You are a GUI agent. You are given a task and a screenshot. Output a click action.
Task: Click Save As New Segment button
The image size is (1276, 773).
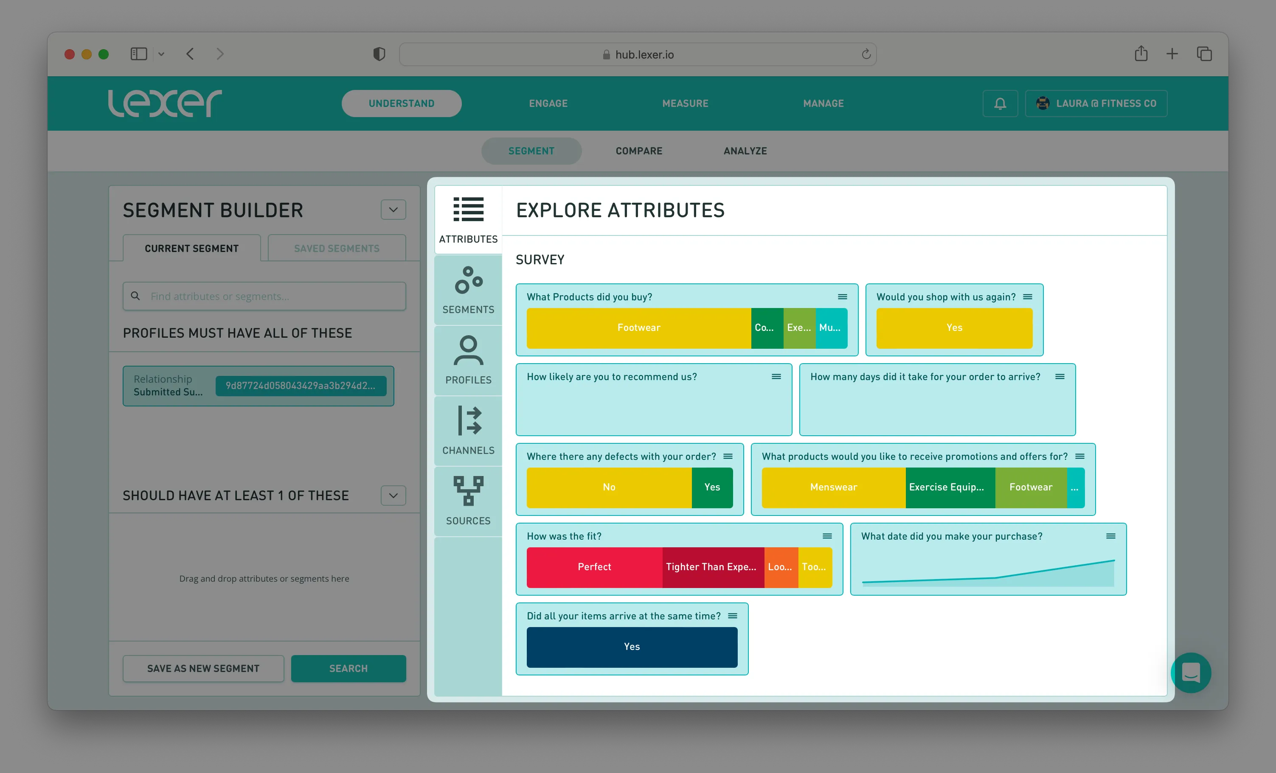[203, 668]
